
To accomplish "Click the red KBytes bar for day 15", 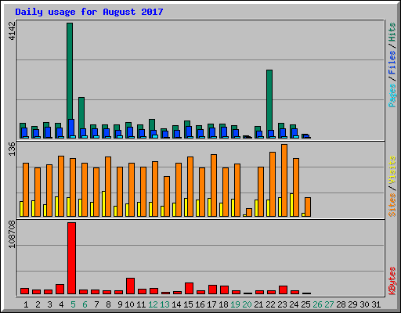I will tap(189, 288).
